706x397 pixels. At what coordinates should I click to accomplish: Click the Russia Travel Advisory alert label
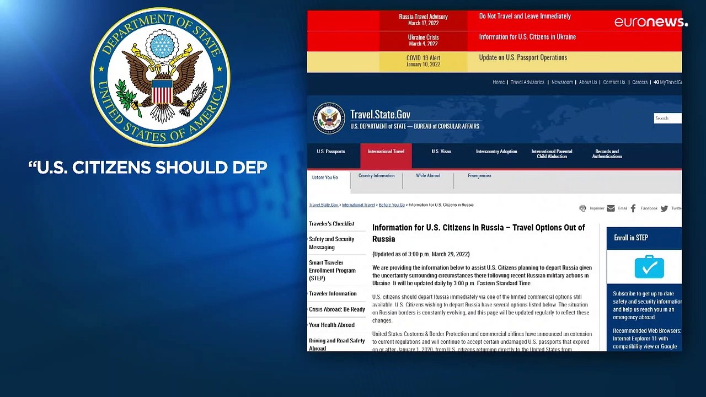tap(423, 20)
